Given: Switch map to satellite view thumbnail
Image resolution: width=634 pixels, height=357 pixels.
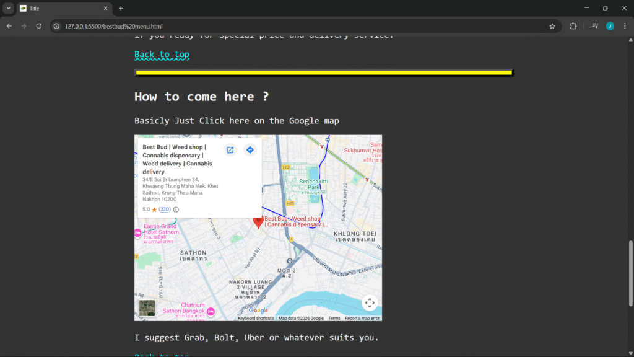Looking at the screenshot, I should [147, 308].
